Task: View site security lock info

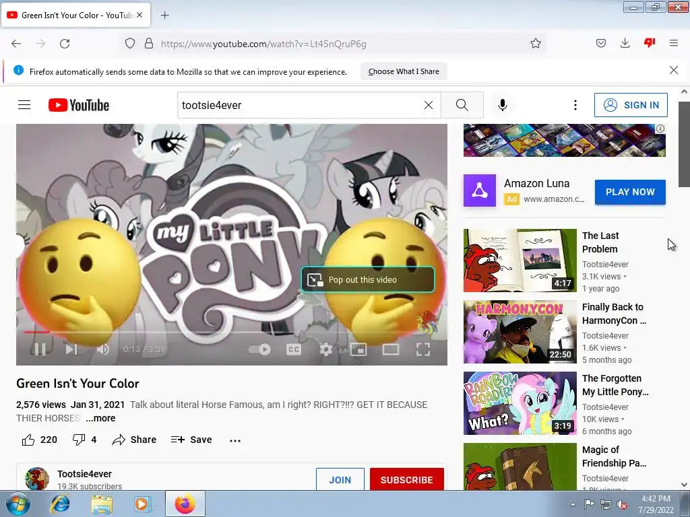Action: pyautogui.click(x=149, y=44)
